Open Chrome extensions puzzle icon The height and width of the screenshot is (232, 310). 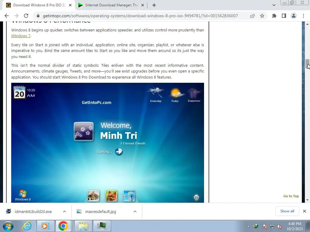pyautogui.click(x=274, y=16)
